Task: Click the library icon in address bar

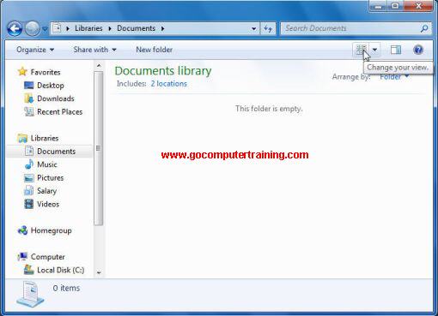Action: tap(58, 28)
